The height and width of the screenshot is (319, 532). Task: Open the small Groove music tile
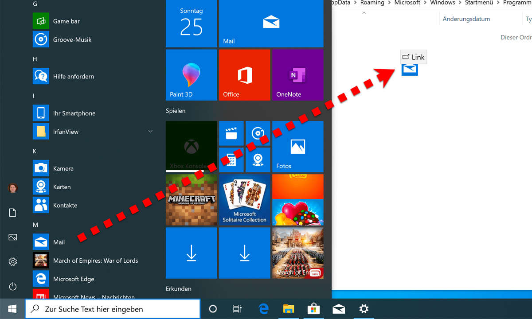(258, 133)
